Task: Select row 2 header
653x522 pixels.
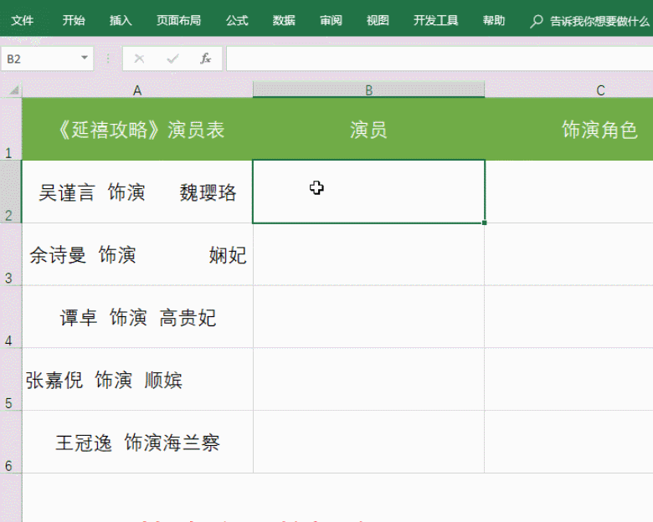Action: 11,192
